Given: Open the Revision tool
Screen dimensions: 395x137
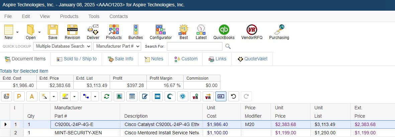Looking at the screenshot, I should [x=72, y=32].
